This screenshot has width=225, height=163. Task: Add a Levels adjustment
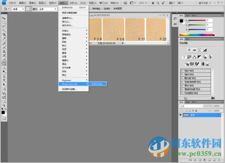click(194, 50)
